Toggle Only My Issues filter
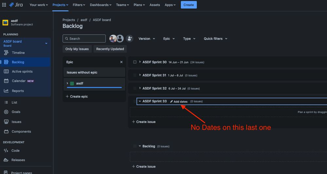This screenshot has height=174, width=327. (77, 49)
